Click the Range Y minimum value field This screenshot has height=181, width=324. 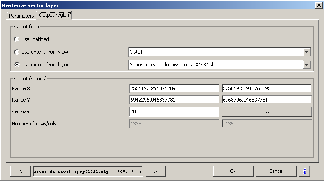pyautogui.click(x=174, y=100)
